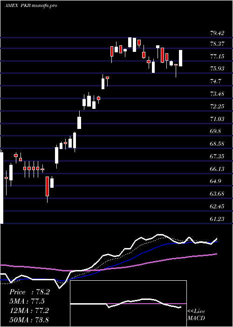Click the 63.68 price axis label
This screenshot has width=233, height=327.
coord(217,193)
